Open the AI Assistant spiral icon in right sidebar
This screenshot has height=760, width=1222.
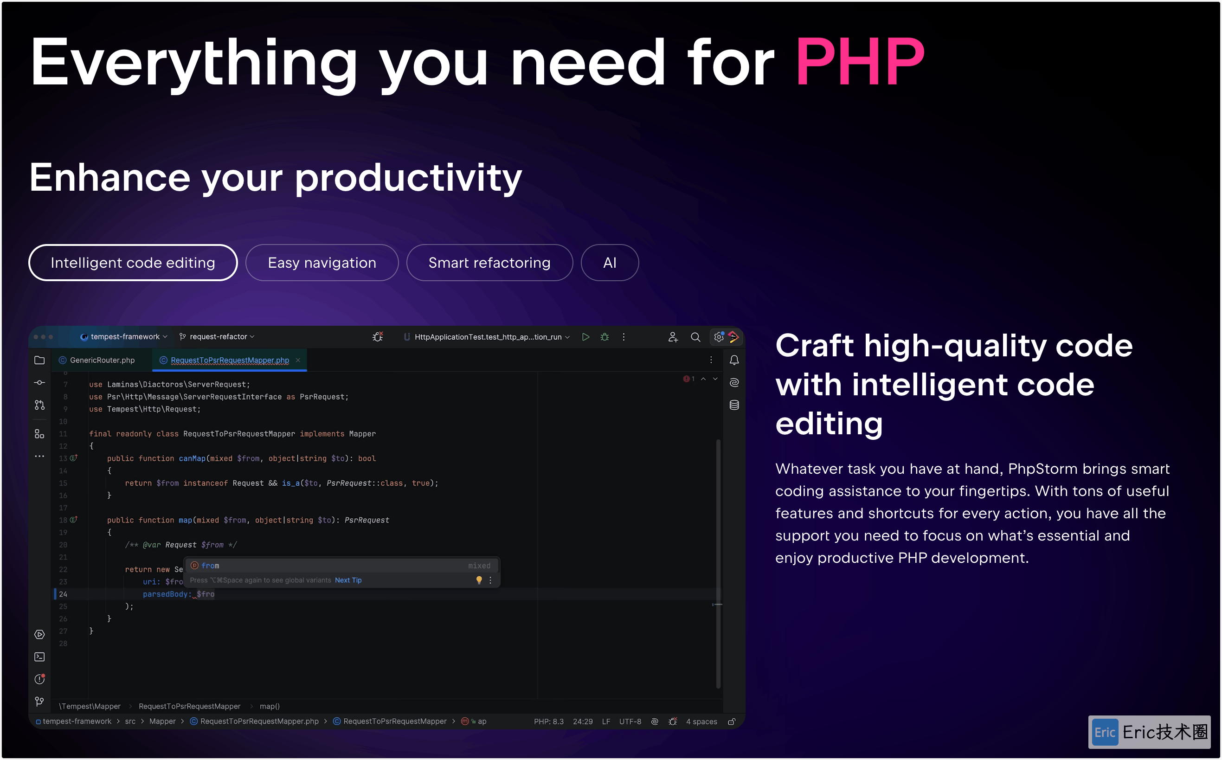734,382
